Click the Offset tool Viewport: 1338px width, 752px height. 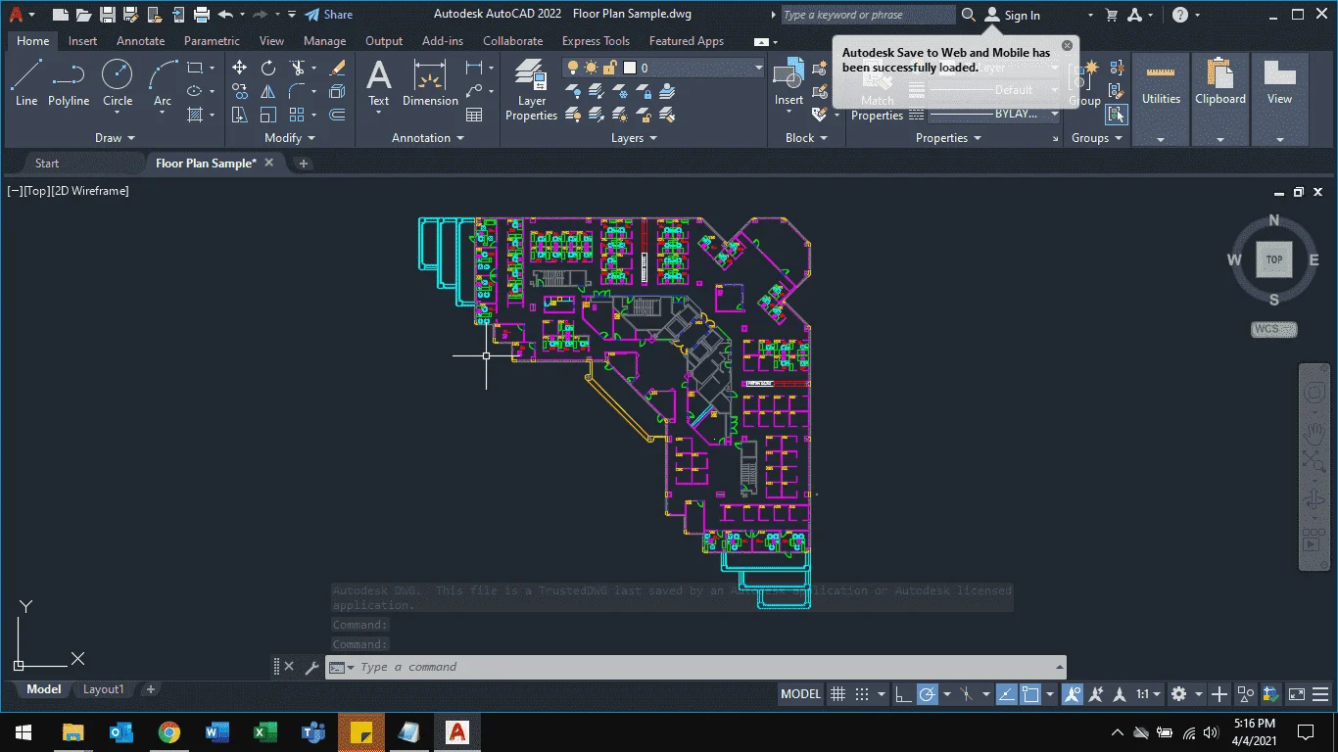point(338,115)
